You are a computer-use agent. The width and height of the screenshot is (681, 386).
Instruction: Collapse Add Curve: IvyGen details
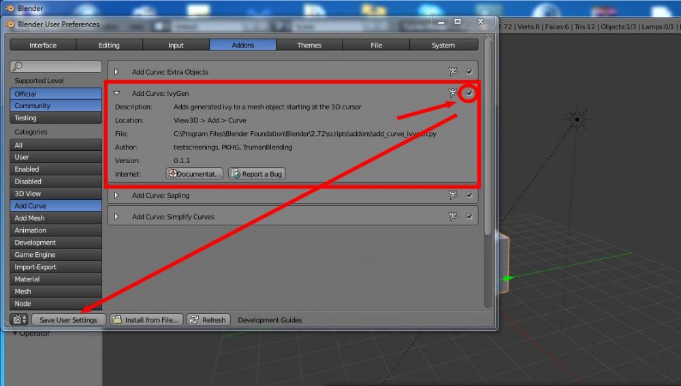click(116, 93)
